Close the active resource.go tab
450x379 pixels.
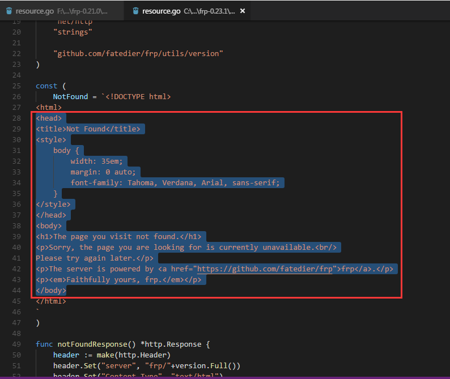point(242,11)
